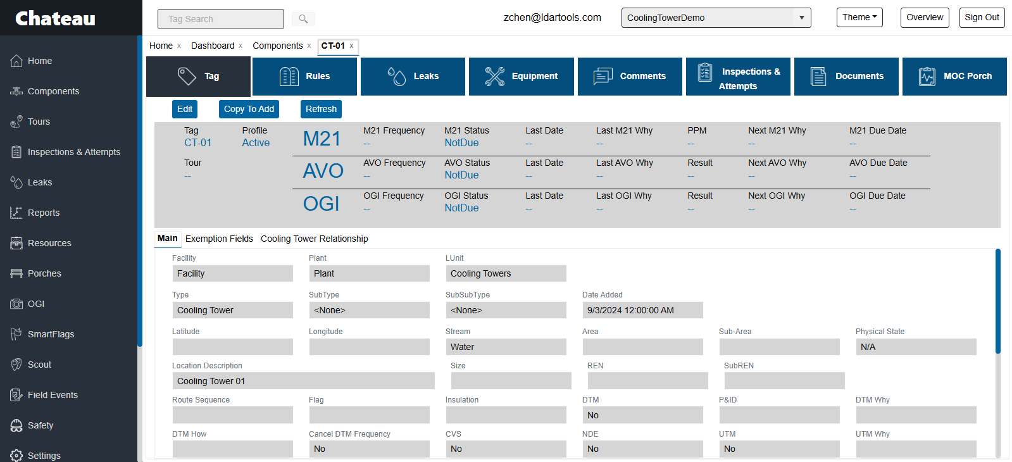
Task: Open OGI camera sidebar item
Action: pyautogui.click(x=35, y=304)
